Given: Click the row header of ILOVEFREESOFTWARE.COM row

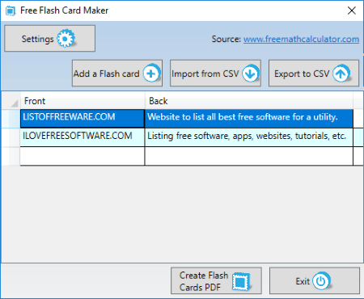Looking at the screenshot, I should (x=11, y=137).
